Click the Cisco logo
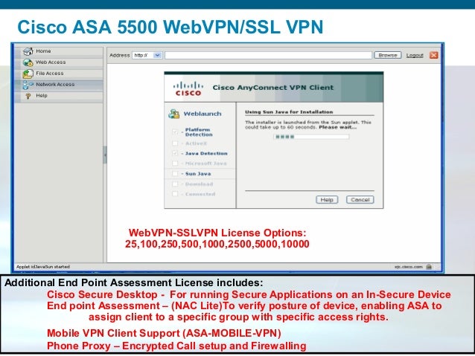This screenshot has width=475, height=356. click(x=188, y=88)
